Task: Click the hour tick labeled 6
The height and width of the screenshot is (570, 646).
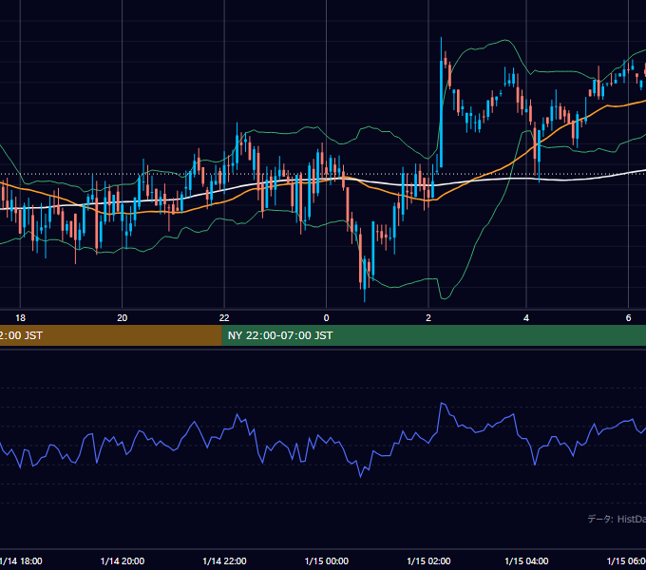Action: pyautogui.click(x=628, y=317)
